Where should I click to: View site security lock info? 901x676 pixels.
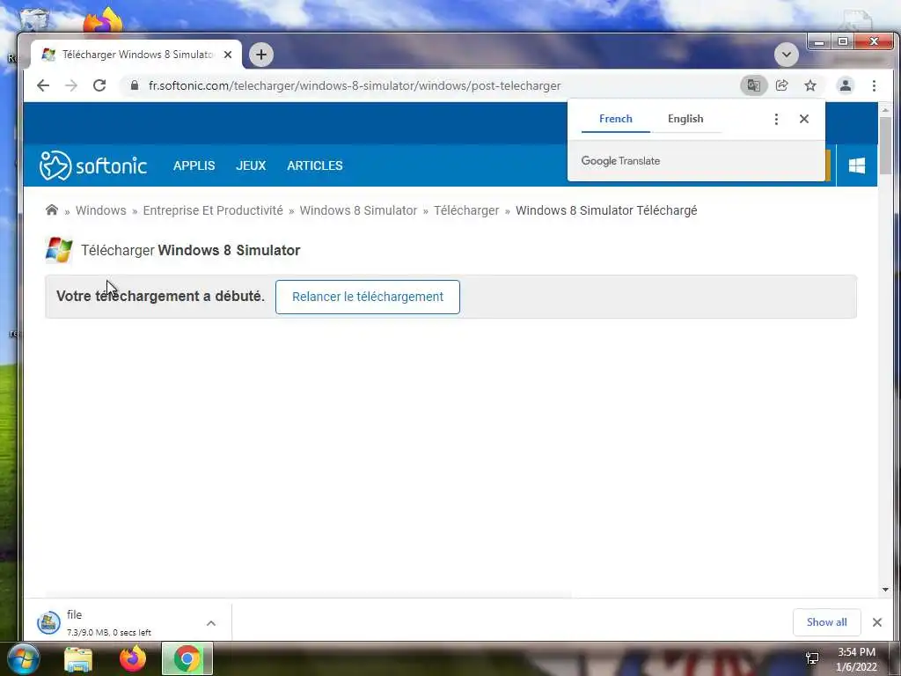click(x=135, y=85)
